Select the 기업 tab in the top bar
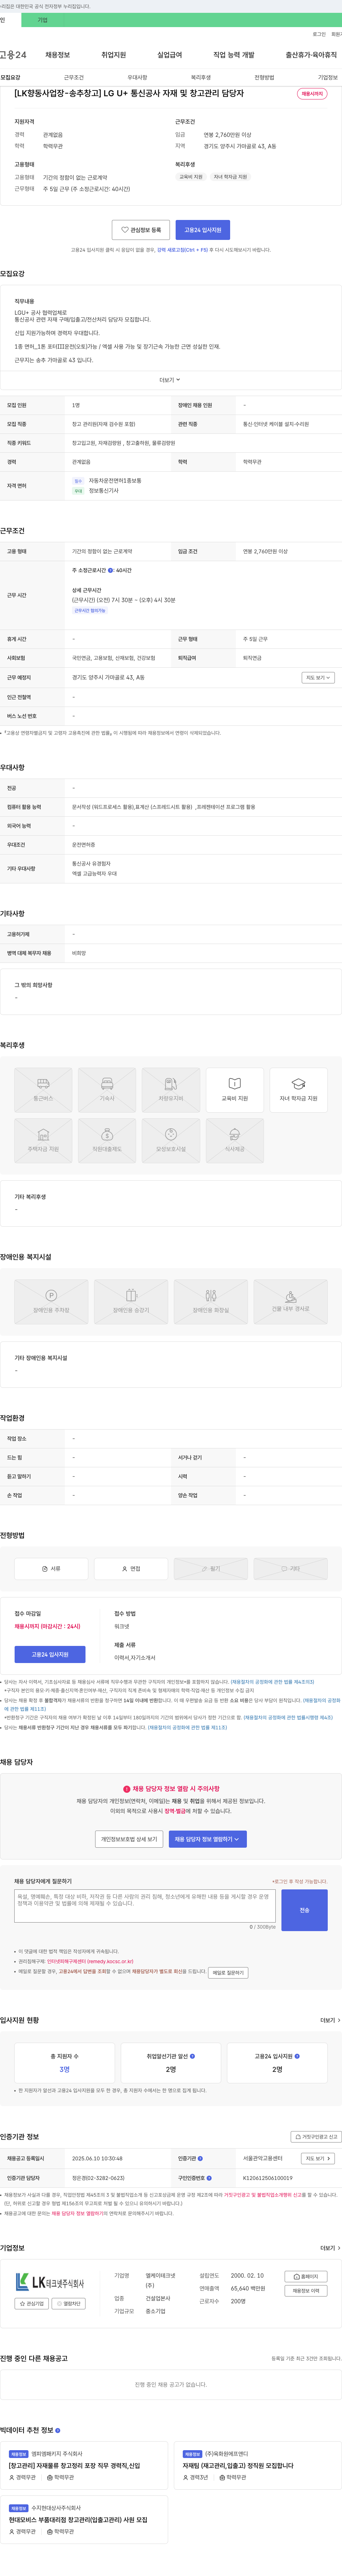This screenshot has height=2576, width=342. 42,20
